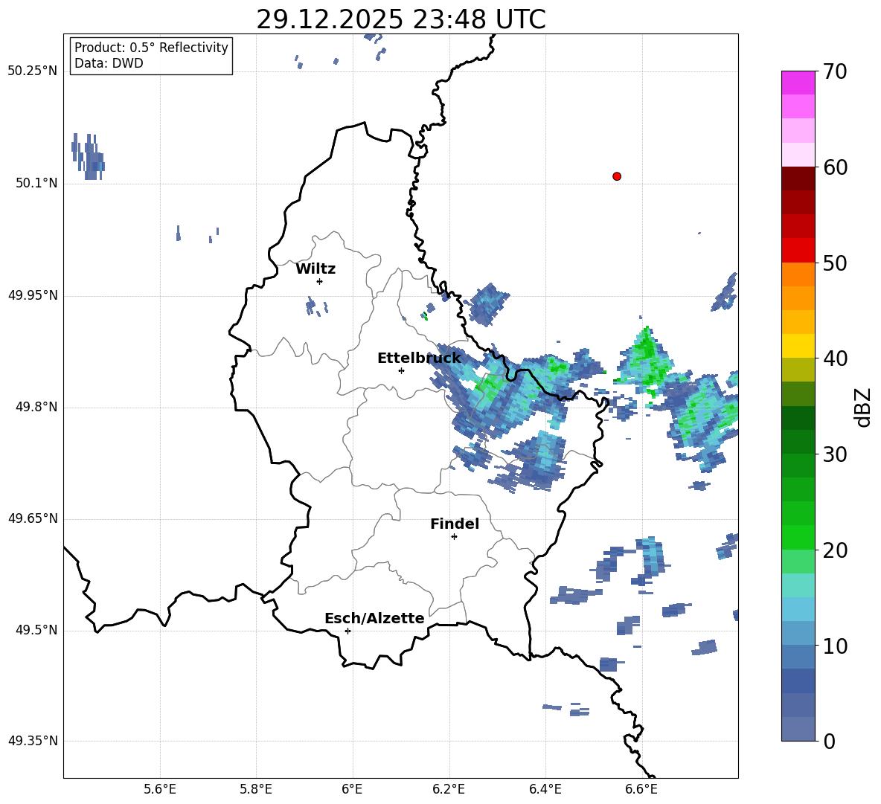The width and height of the screenshot is (881, 804).
Task: Click the 50 tick label on colorbar
Action: 835,263
